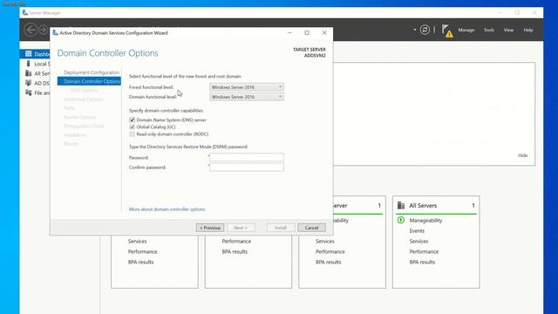Click BPA results in second role tile

[235, 252]
